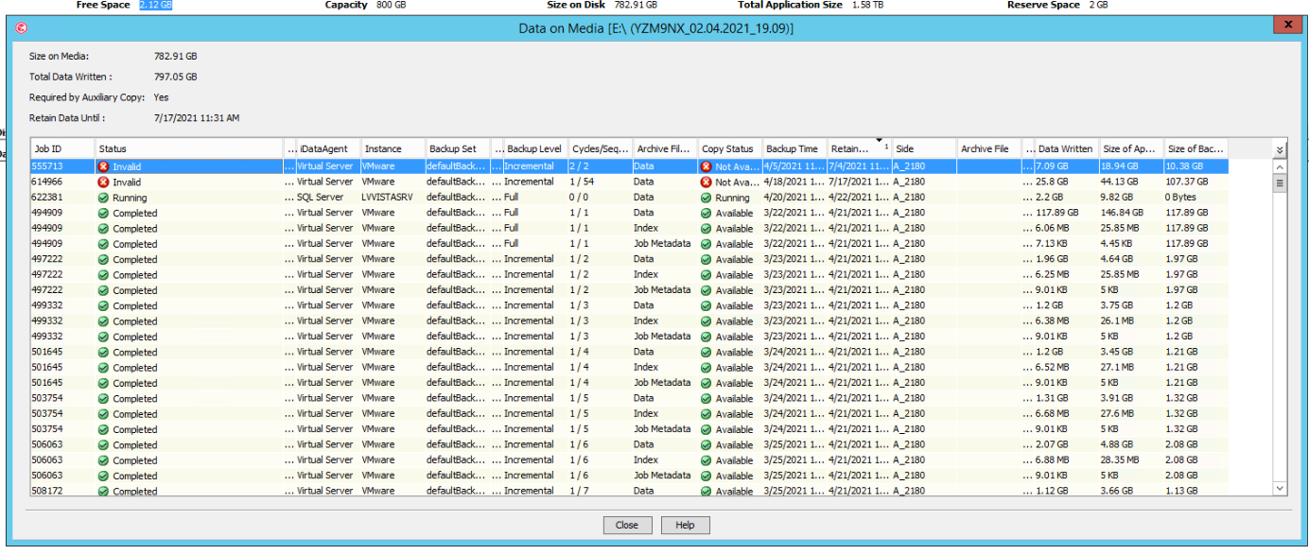This screenshot has width=1309, height=555.
Task: Click the Invalid status icon for job 614966
Action: coord(104,182)
